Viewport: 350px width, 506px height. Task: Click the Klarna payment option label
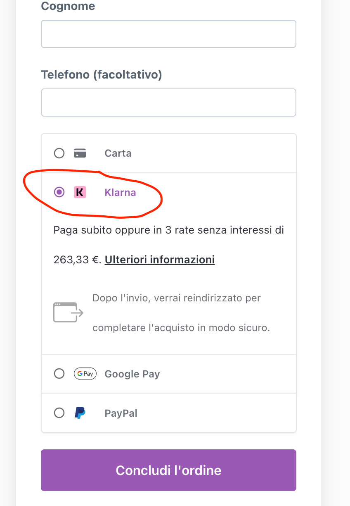click(120, 192)
